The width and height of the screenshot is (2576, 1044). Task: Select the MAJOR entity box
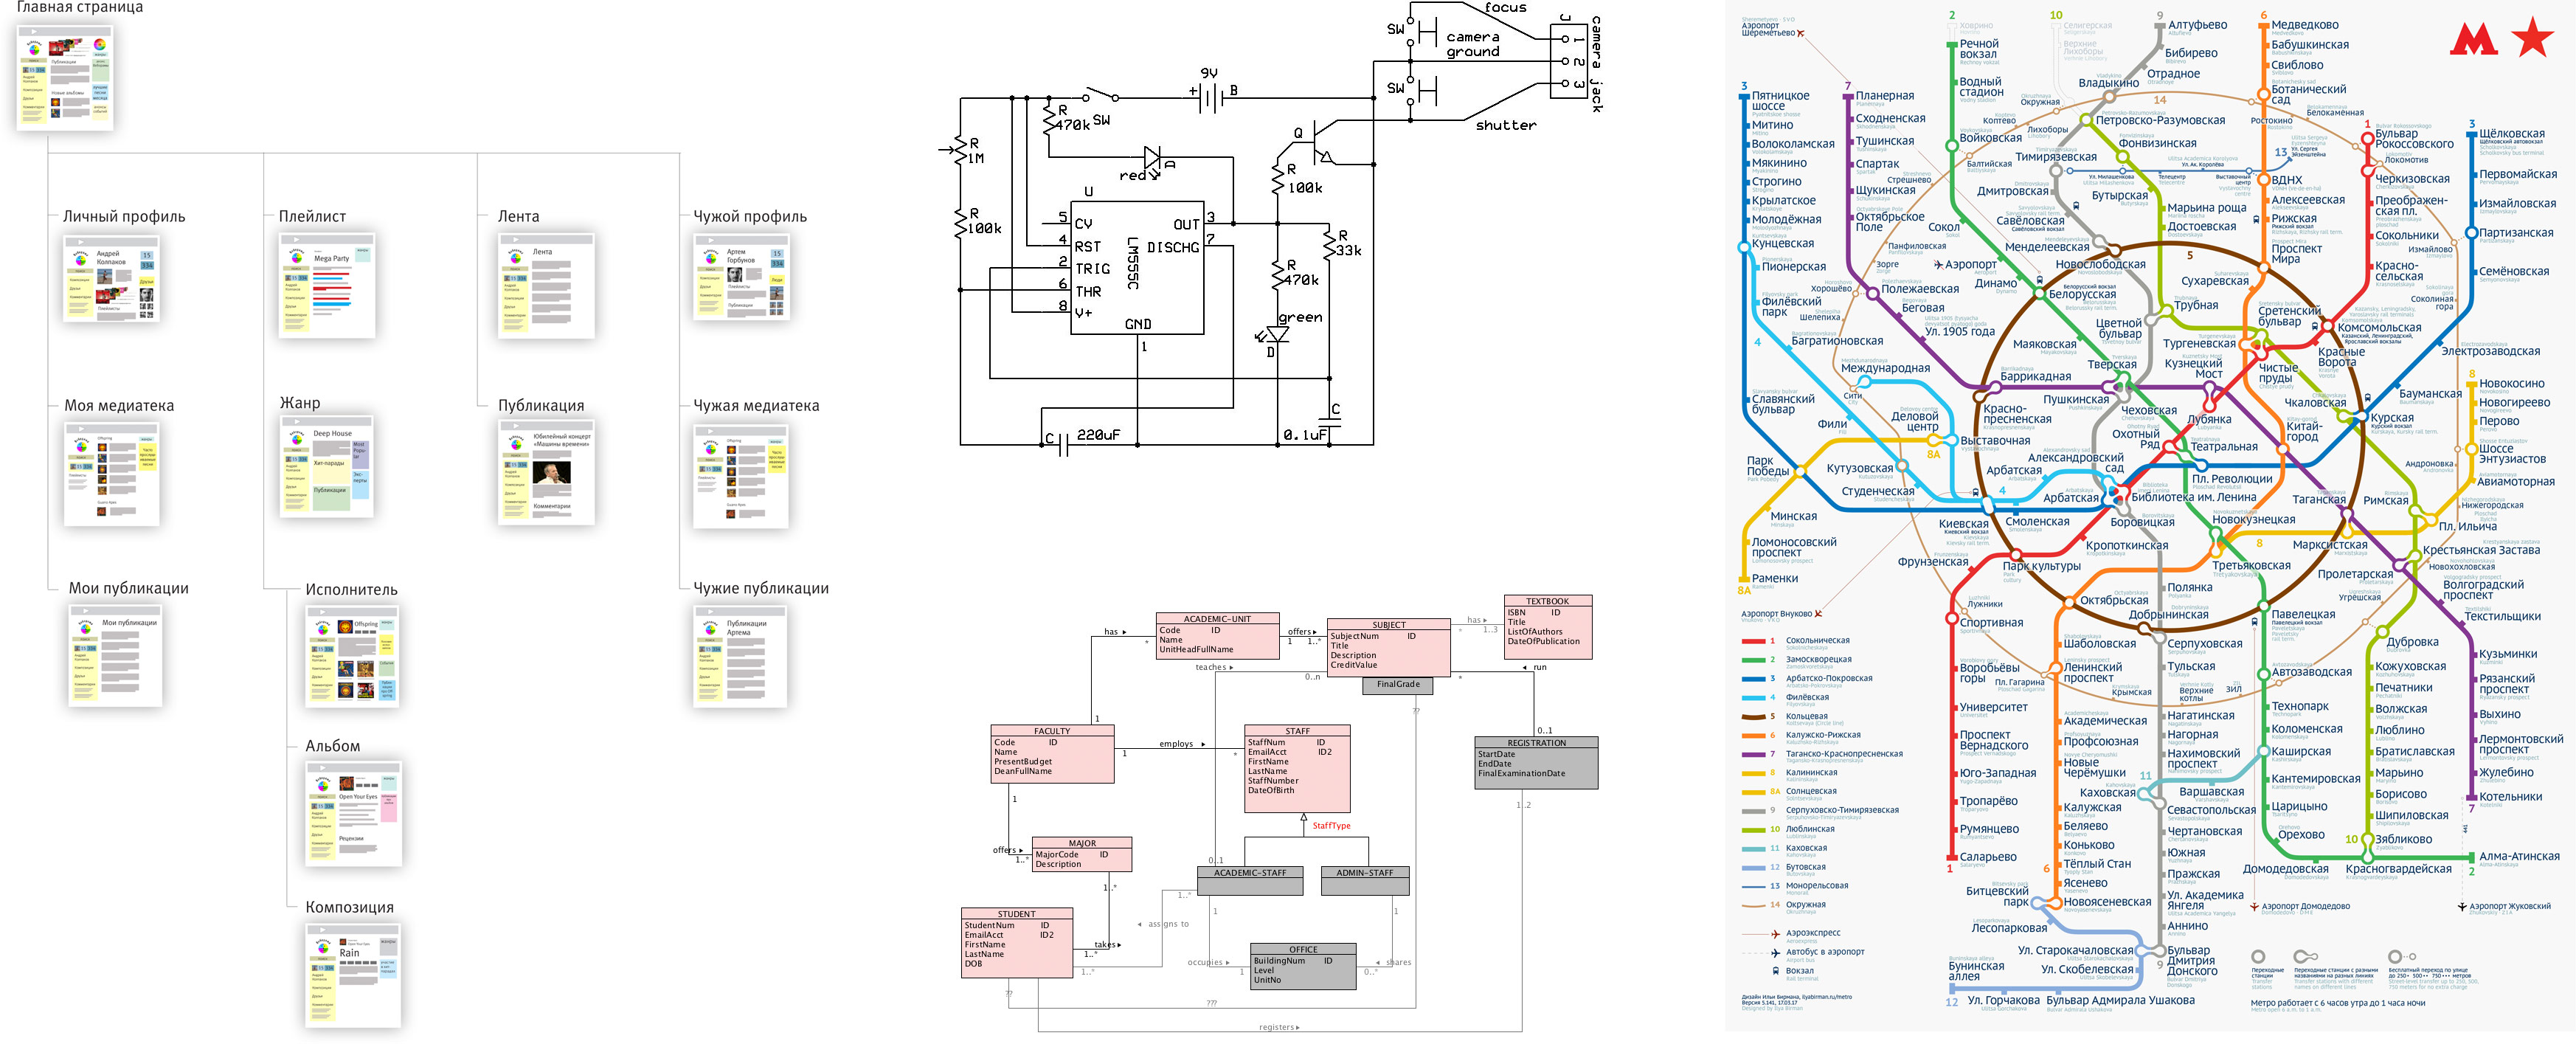tap(1082, 855)
